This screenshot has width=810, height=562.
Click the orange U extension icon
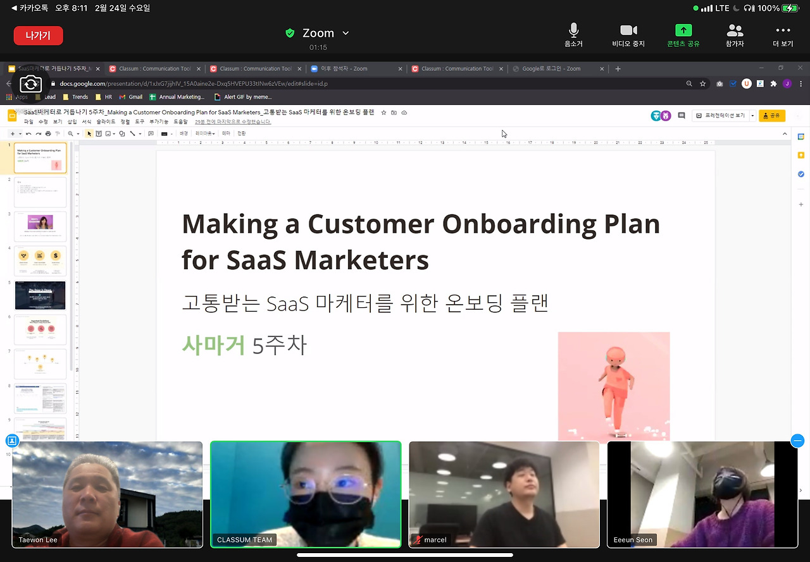coord(747,83)
